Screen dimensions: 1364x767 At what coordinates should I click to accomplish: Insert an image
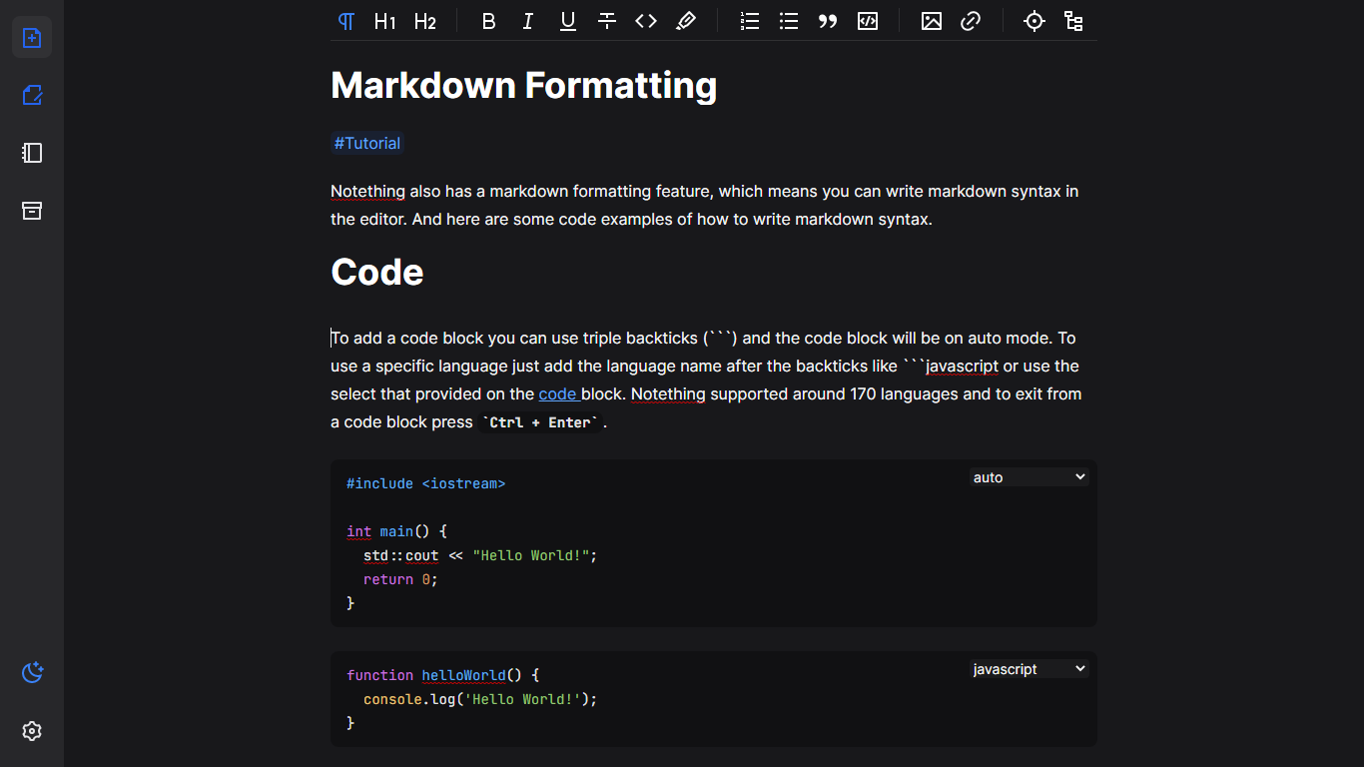(x=932, y=21)
